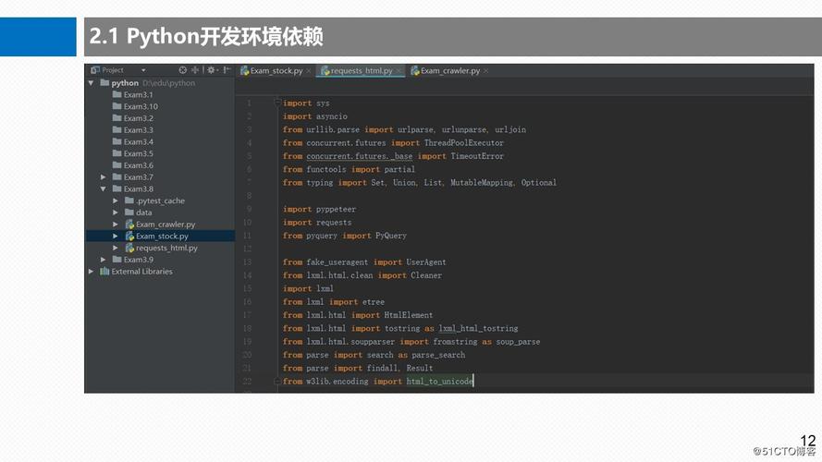822x462 pixels.
Task: Switch to the Exam_crawler.py editor tab
Action: pos(450,71)
